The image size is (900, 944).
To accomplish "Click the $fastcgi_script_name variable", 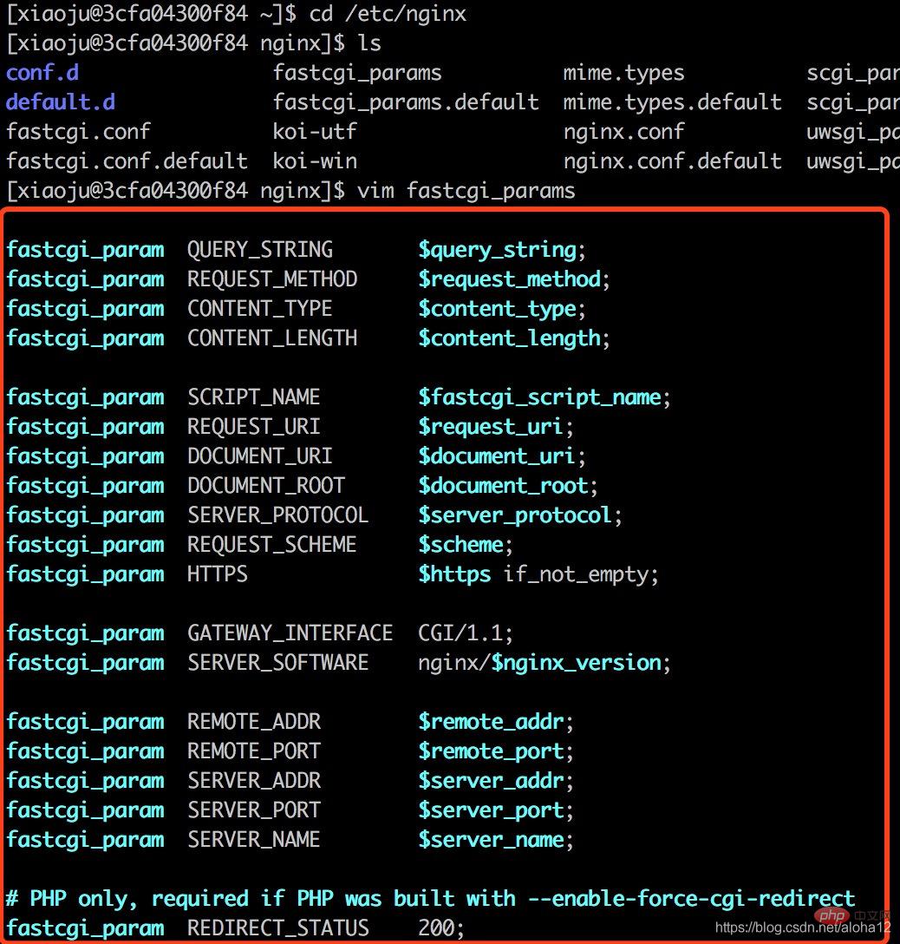I will click(x=540, y=398).
